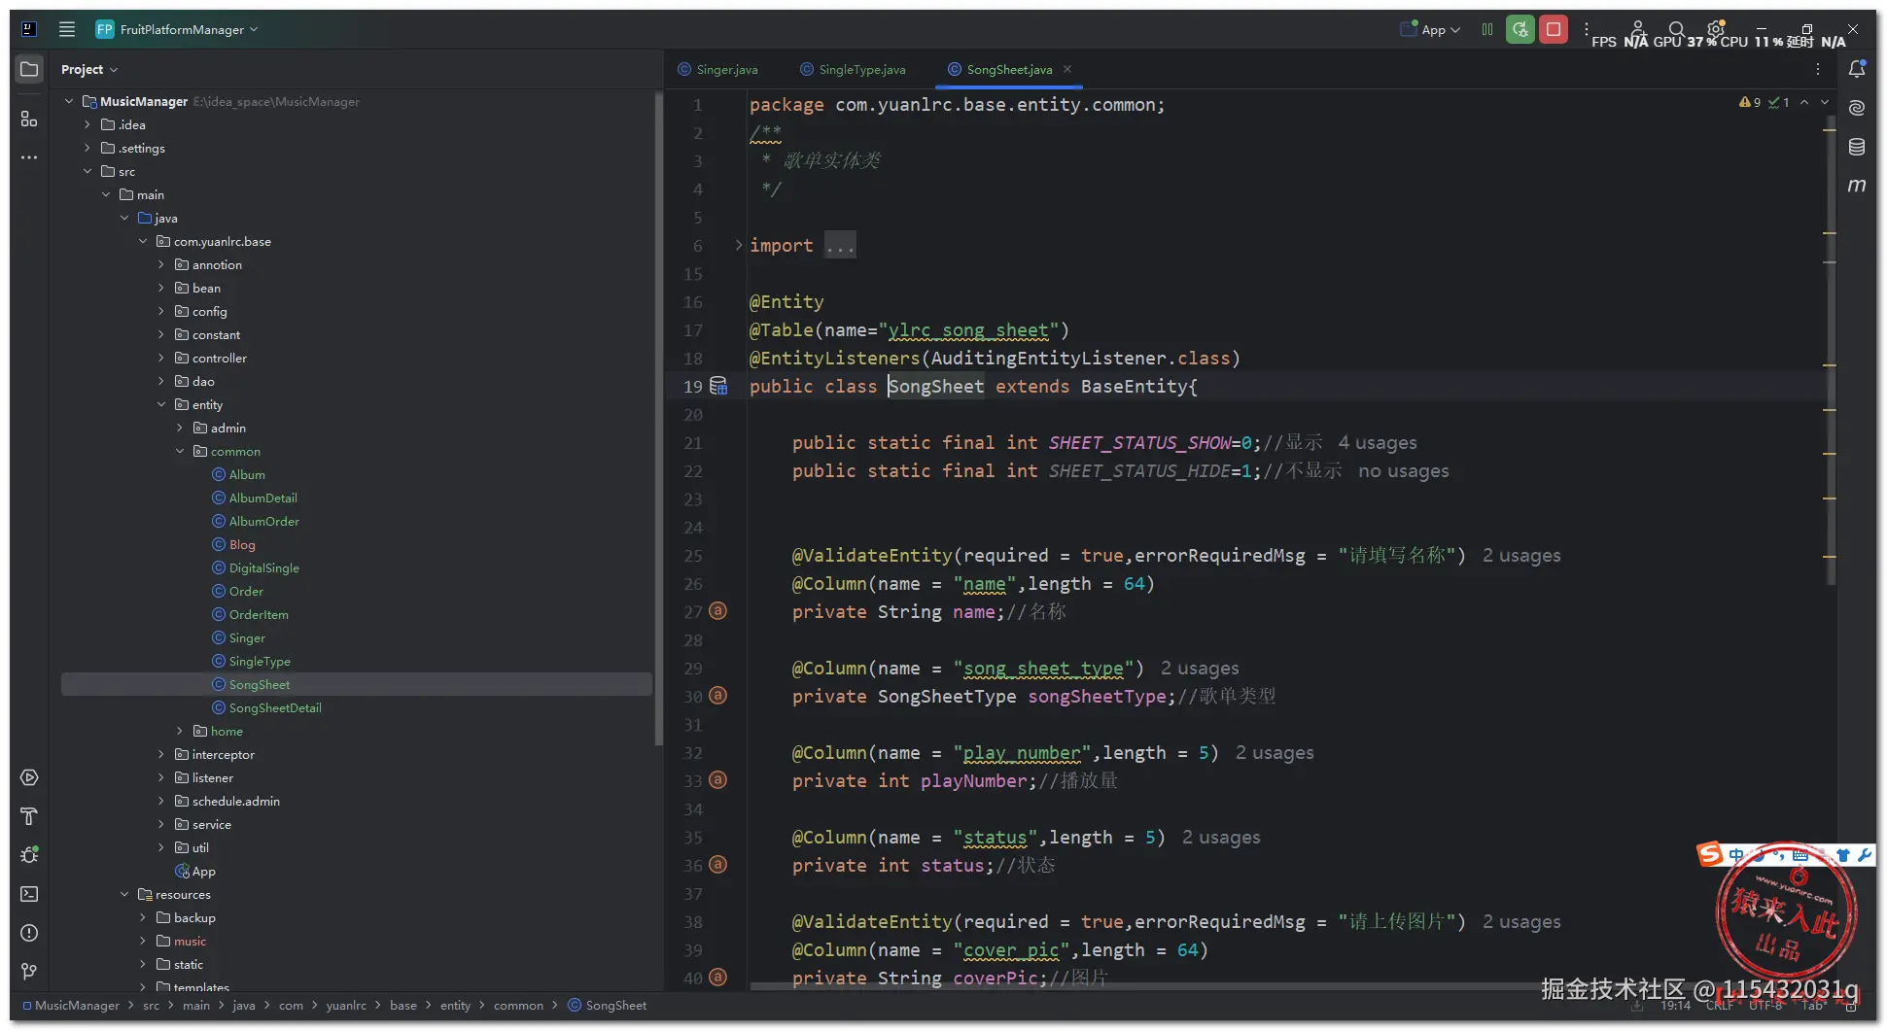
Task: Open the Services tool window icon
Action: click(29, 777)
